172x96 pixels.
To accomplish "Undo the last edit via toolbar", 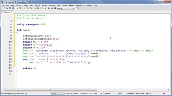I will click(x=17, y=8).
